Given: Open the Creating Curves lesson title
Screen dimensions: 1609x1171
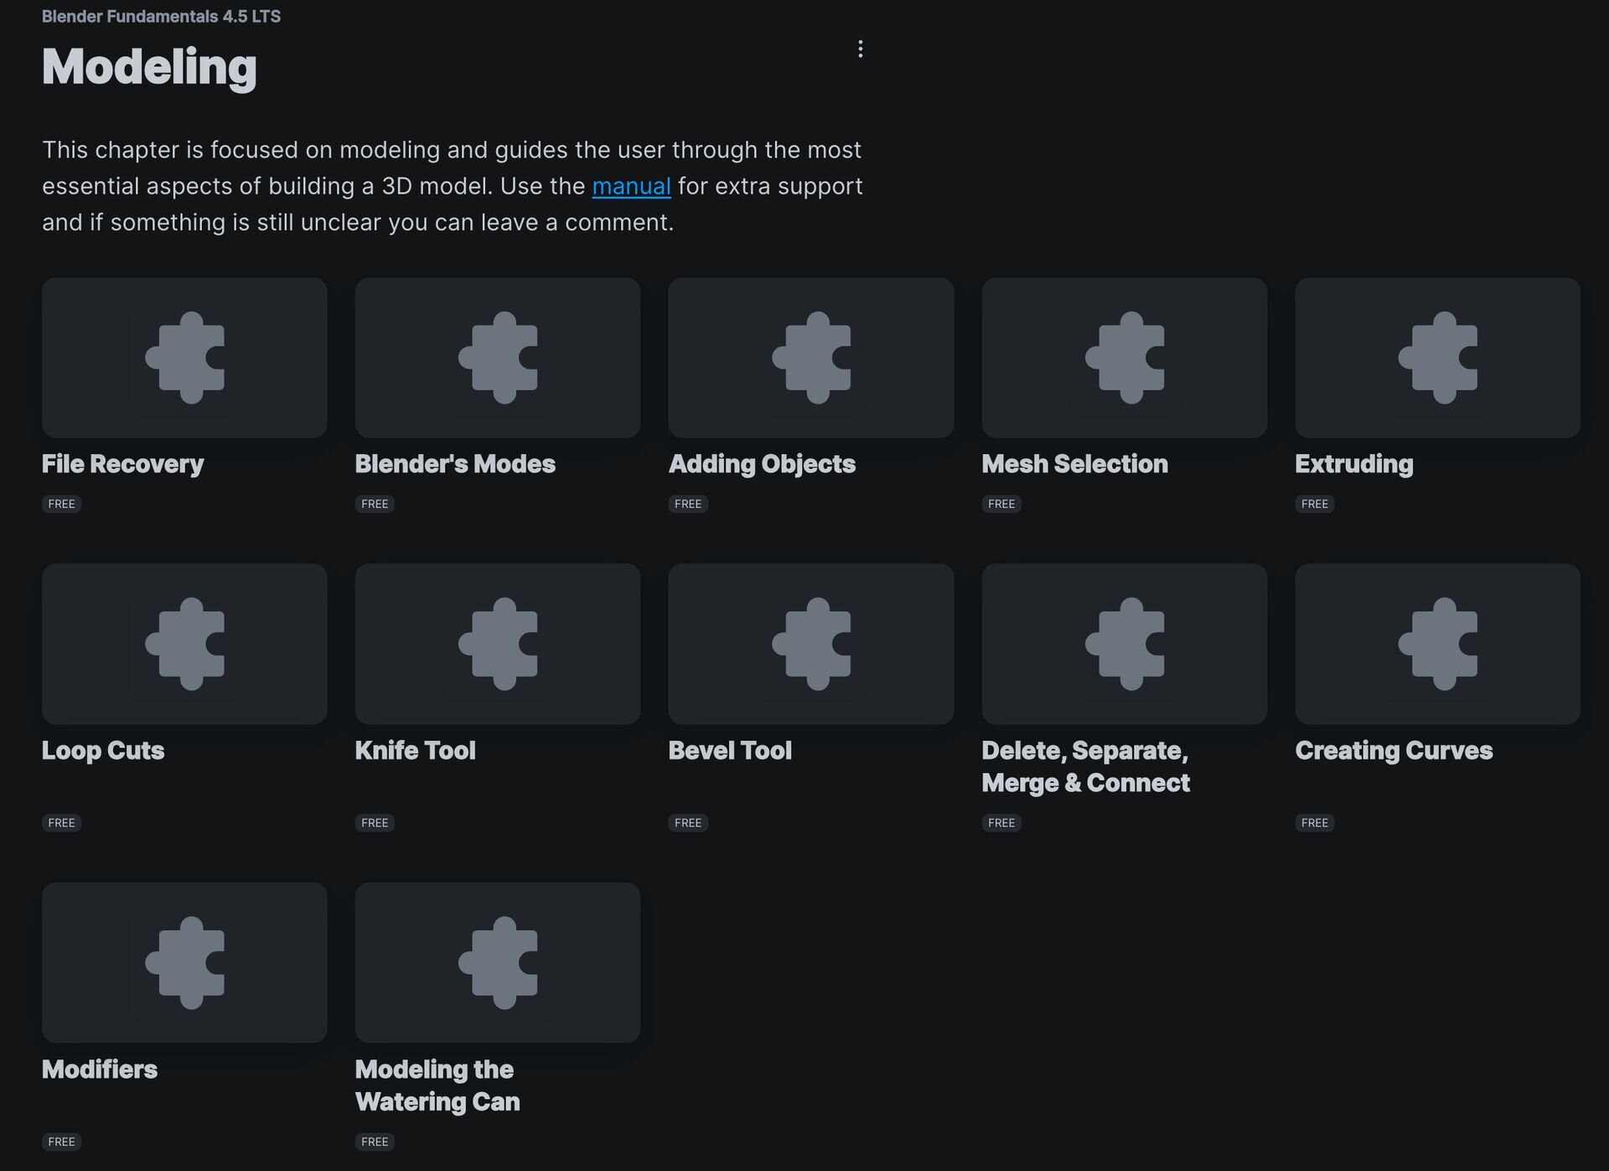Looking at the screenshot, I should tap(1394, 750).
